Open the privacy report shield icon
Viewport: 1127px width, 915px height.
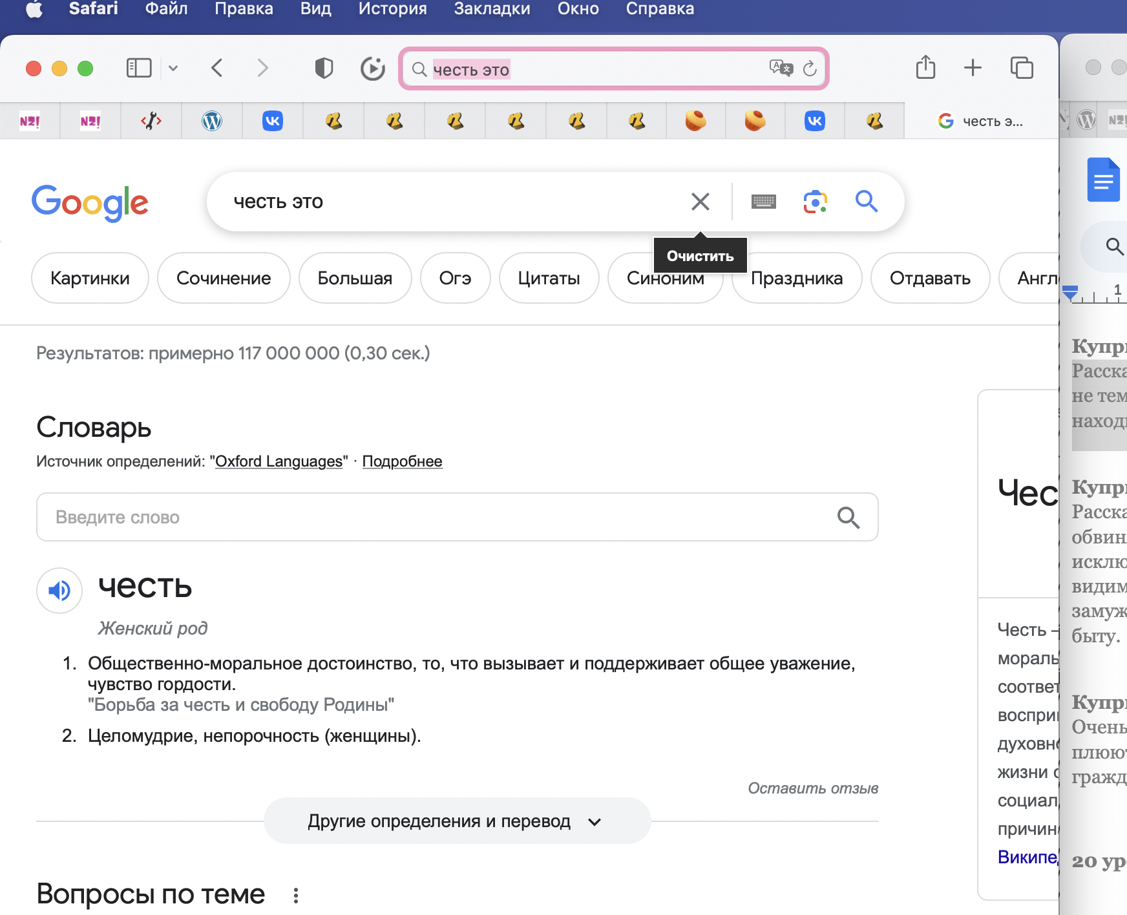324,68
